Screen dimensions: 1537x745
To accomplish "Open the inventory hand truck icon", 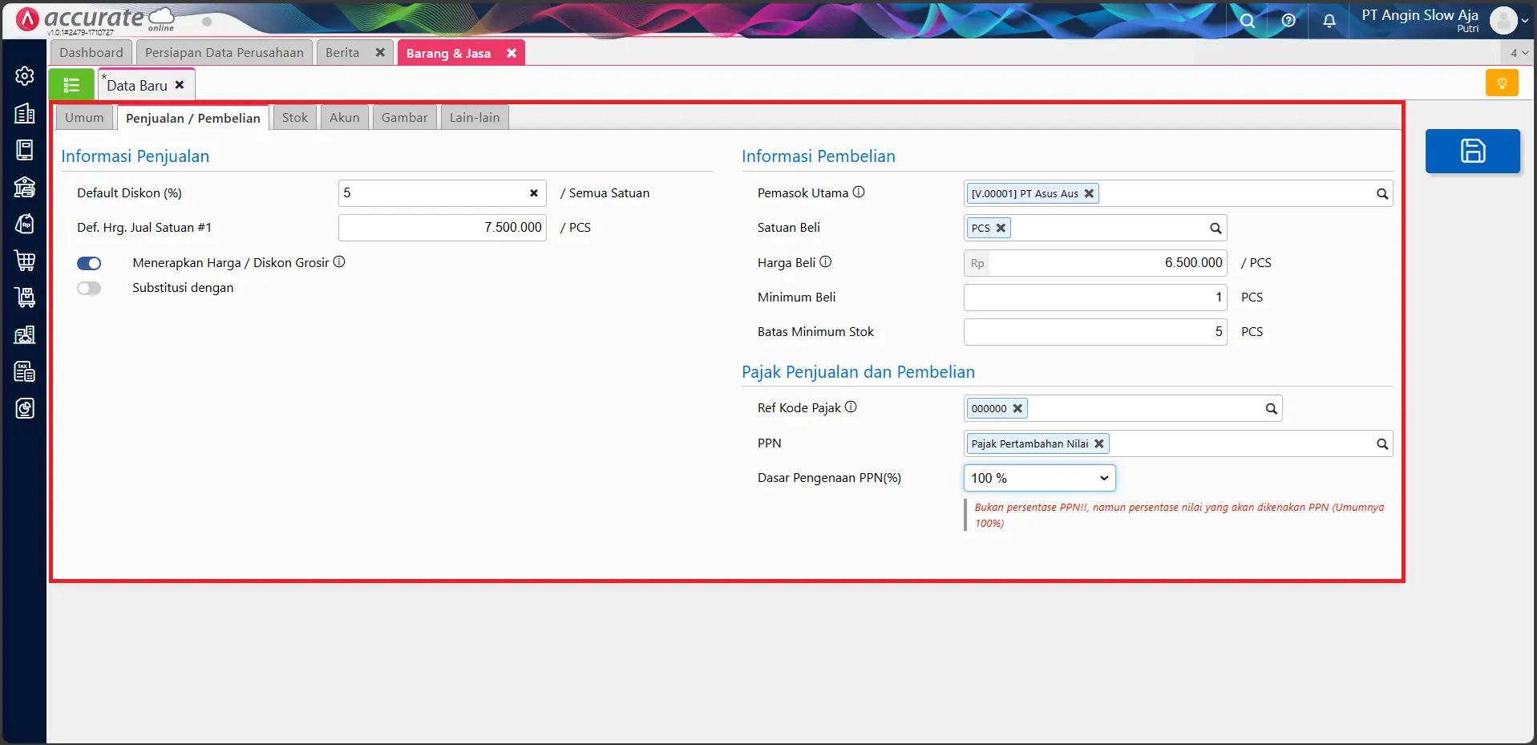I will coord(25,298).
